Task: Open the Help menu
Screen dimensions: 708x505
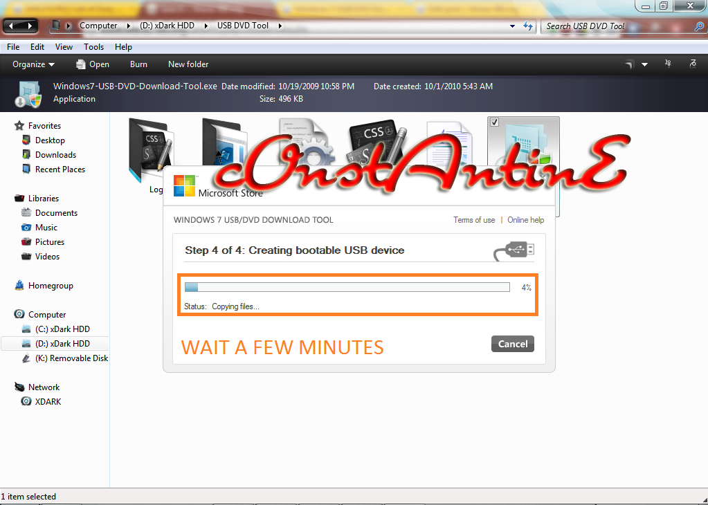Action: point(123,47)
